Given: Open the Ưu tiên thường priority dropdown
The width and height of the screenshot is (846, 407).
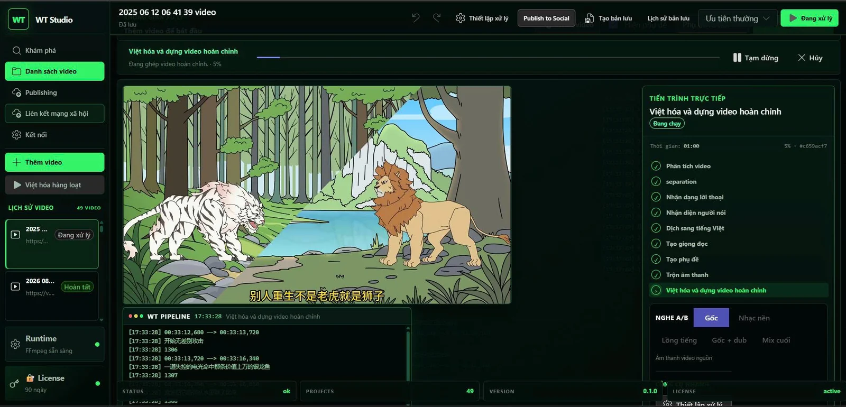Looking at the screenshot, I should point(738,18).
